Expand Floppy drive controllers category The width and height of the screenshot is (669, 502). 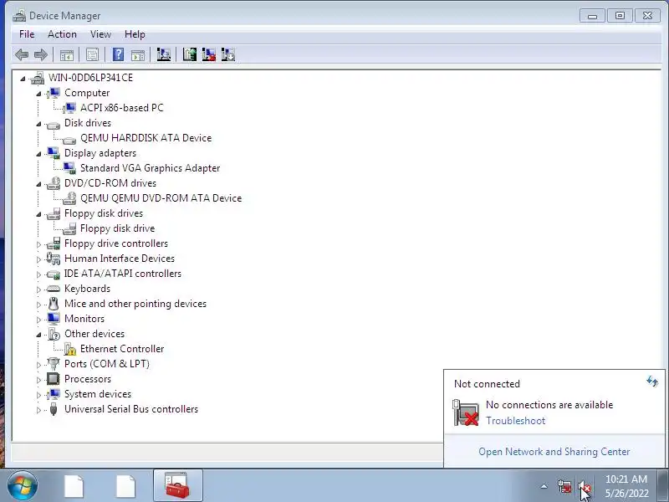point(38,244)
